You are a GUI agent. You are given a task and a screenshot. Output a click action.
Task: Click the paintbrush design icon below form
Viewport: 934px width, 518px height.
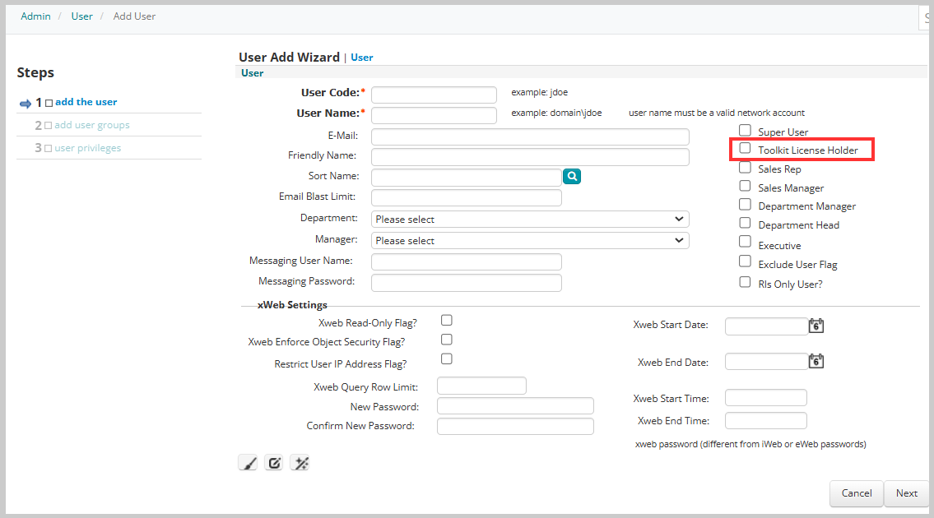click(248, 463)
